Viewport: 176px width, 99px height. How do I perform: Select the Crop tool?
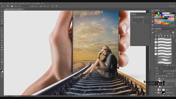point(2,21)
